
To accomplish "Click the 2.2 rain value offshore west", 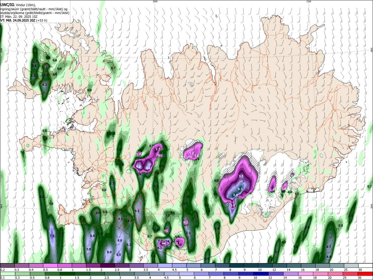I will tap(41, 197).
